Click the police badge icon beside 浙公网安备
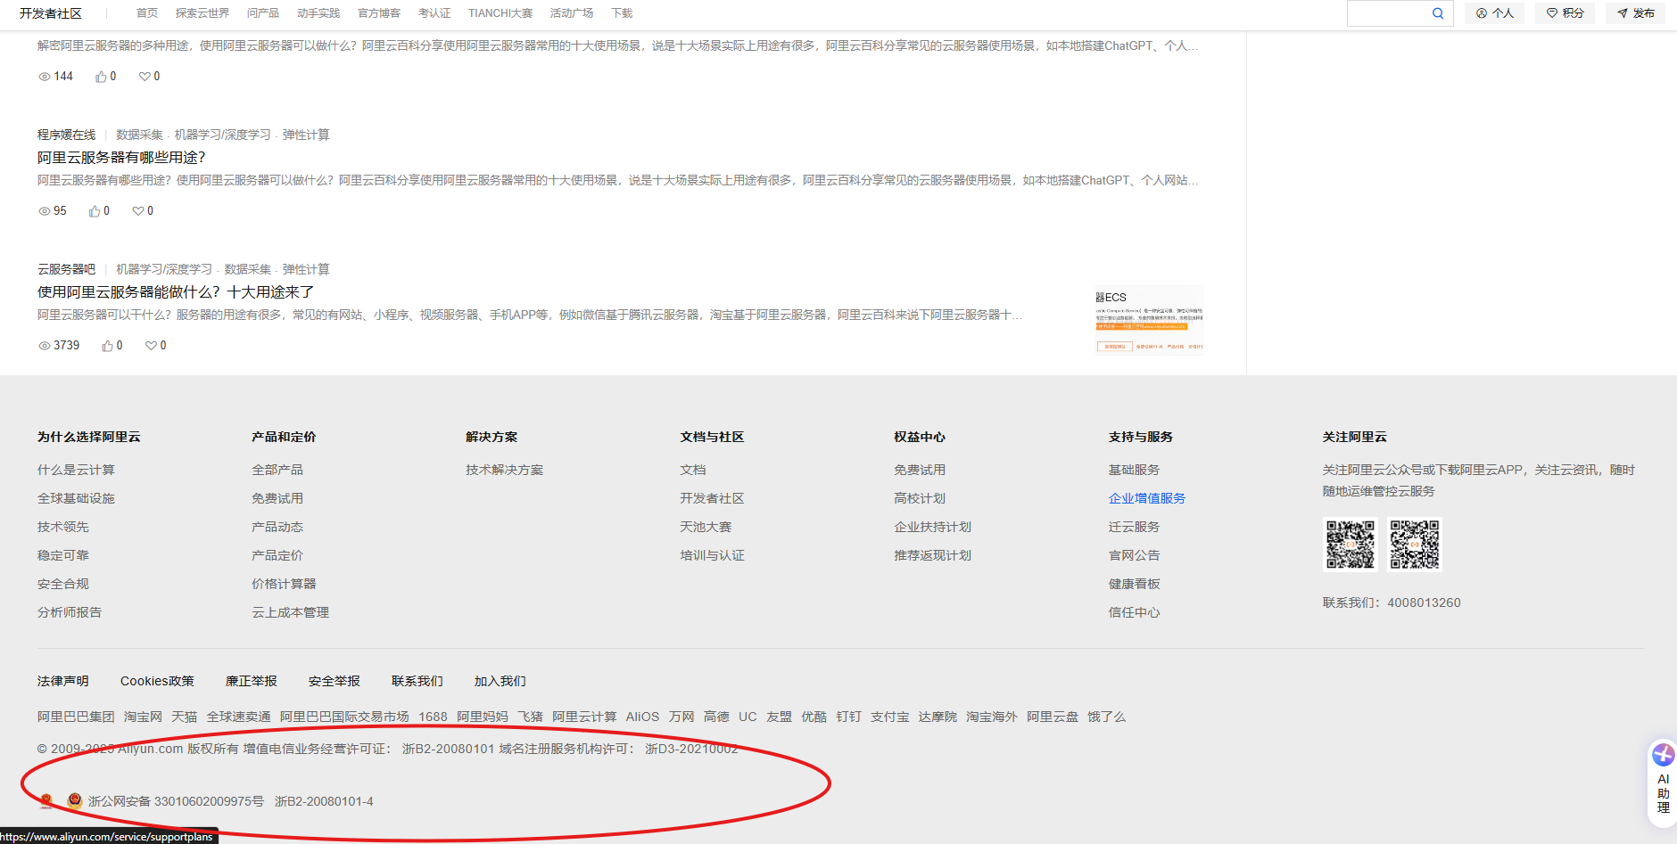This screenshot has height=844, width=1677. pos(75,801)
